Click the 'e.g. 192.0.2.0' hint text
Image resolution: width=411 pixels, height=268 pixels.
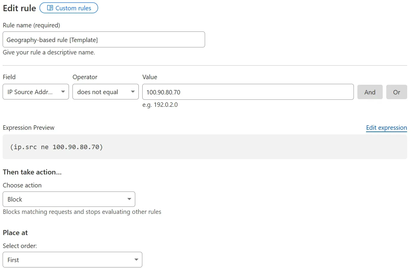[x=160, y=105]
